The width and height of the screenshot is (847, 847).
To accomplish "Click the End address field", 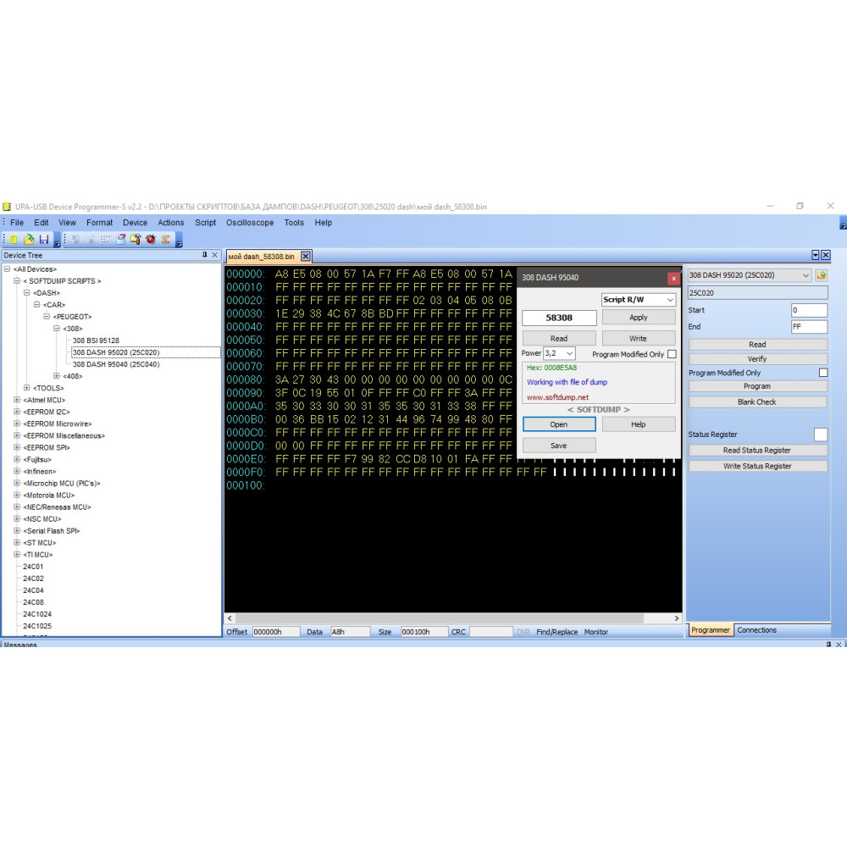I will coord(809,327).
